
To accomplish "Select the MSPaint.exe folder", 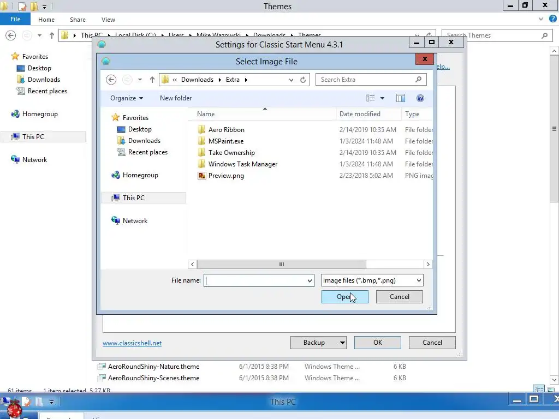I will 226,141.
